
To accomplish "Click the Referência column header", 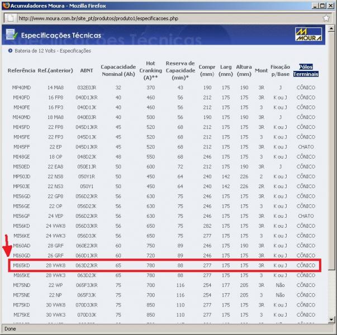I will [x=21, y=70].
